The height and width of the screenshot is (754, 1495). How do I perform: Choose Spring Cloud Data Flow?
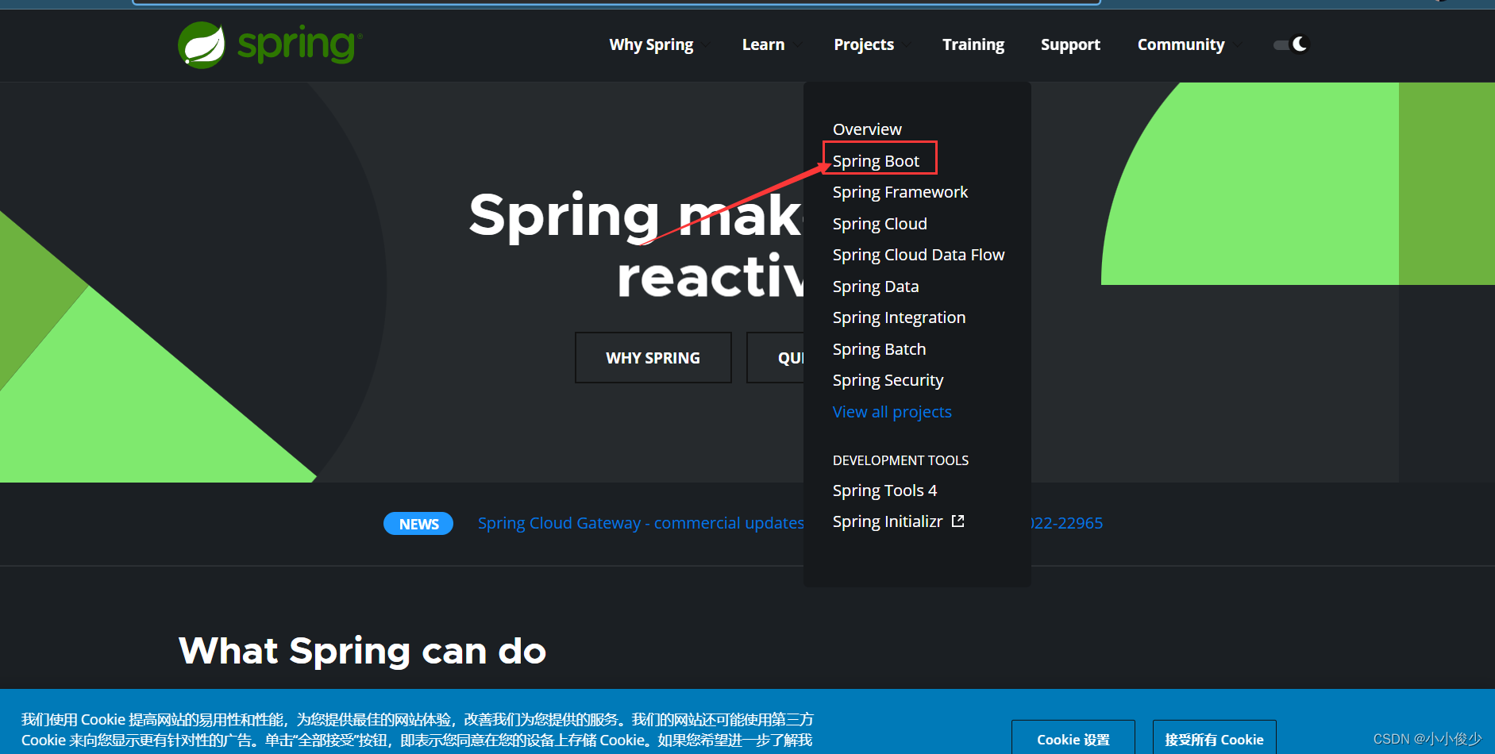(919, 255)
